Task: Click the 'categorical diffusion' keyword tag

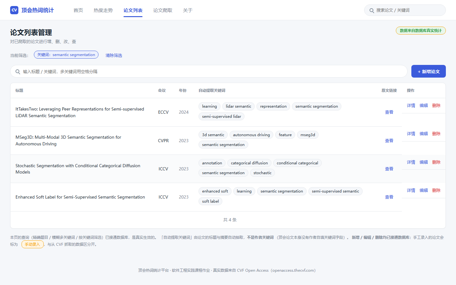Action: [x=249, y=163]
